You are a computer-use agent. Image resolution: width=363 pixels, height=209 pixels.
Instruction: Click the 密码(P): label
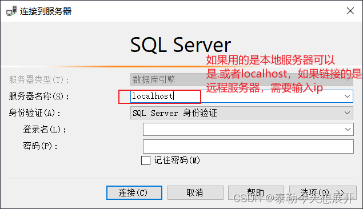[x=40, y=146]
